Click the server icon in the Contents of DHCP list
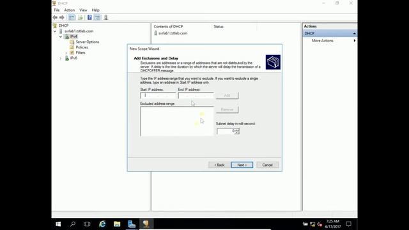 [156, 33]
